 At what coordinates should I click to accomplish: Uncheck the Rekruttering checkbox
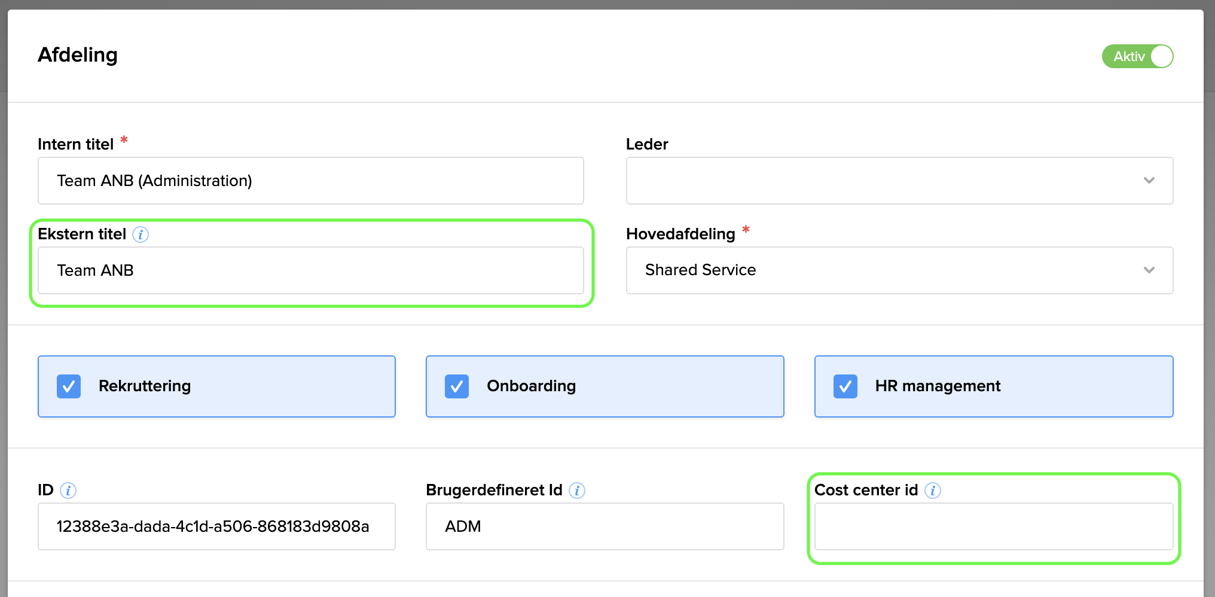tap(69, 386)
